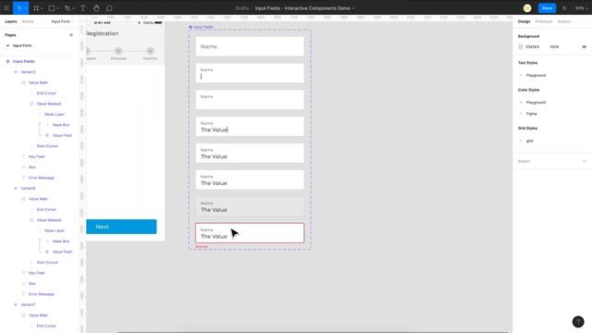Add an export setting with the plus icon
Screen dimensions: 592x333
coord(584,161)
